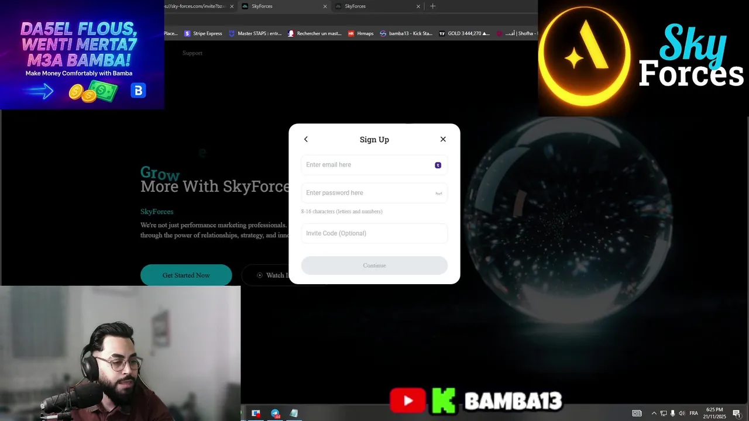
Task: Open the Master STAPS bookmark
Action: (255, 33)
